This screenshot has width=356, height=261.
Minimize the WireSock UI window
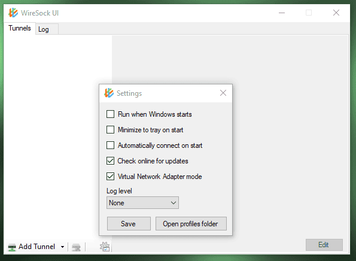282,13
